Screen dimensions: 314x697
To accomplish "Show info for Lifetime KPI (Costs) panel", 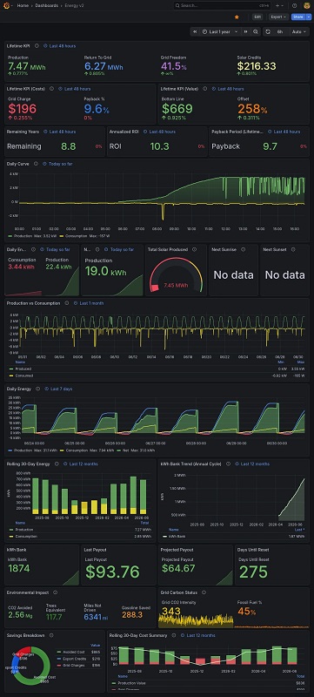I will 52,89.
